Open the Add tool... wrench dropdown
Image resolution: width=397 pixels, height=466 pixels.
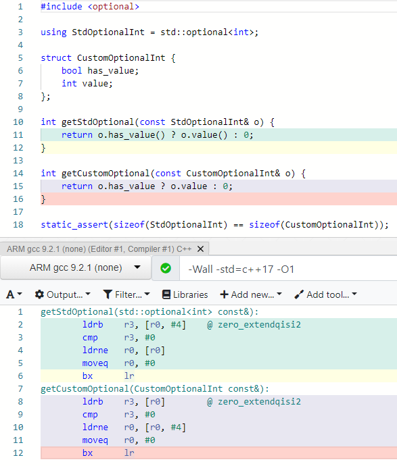point(325,294)
